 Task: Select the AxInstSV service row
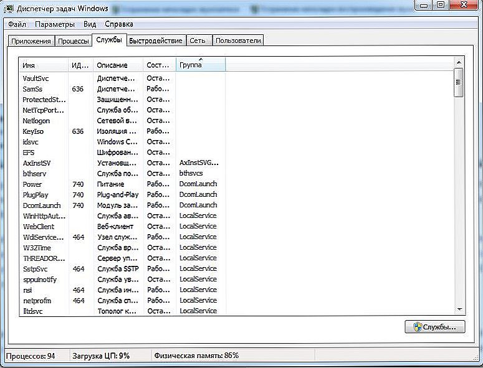tap(122, 163)
